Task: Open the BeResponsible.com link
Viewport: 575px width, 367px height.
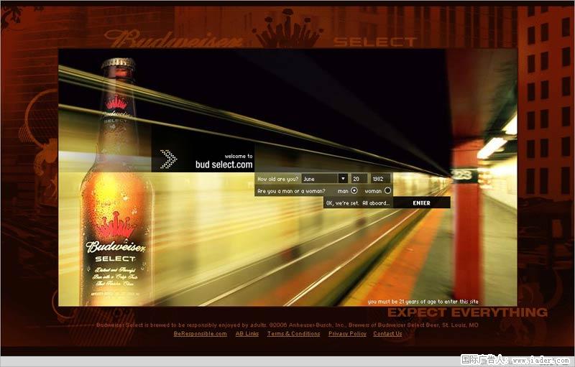Action: coord(201,334)
